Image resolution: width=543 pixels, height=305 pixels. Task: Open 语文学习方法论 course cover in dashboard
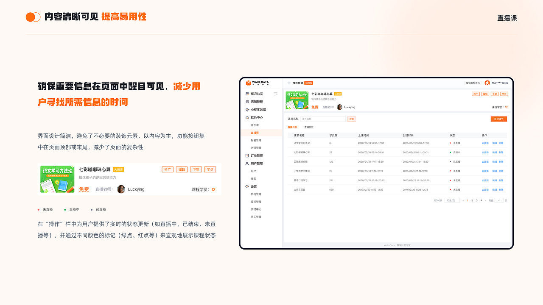click(x=297, y=101)
